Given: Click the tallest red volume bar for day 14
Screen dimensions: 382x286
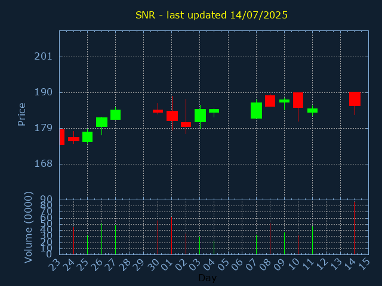Looking at the screenshot, I should 354,228.
